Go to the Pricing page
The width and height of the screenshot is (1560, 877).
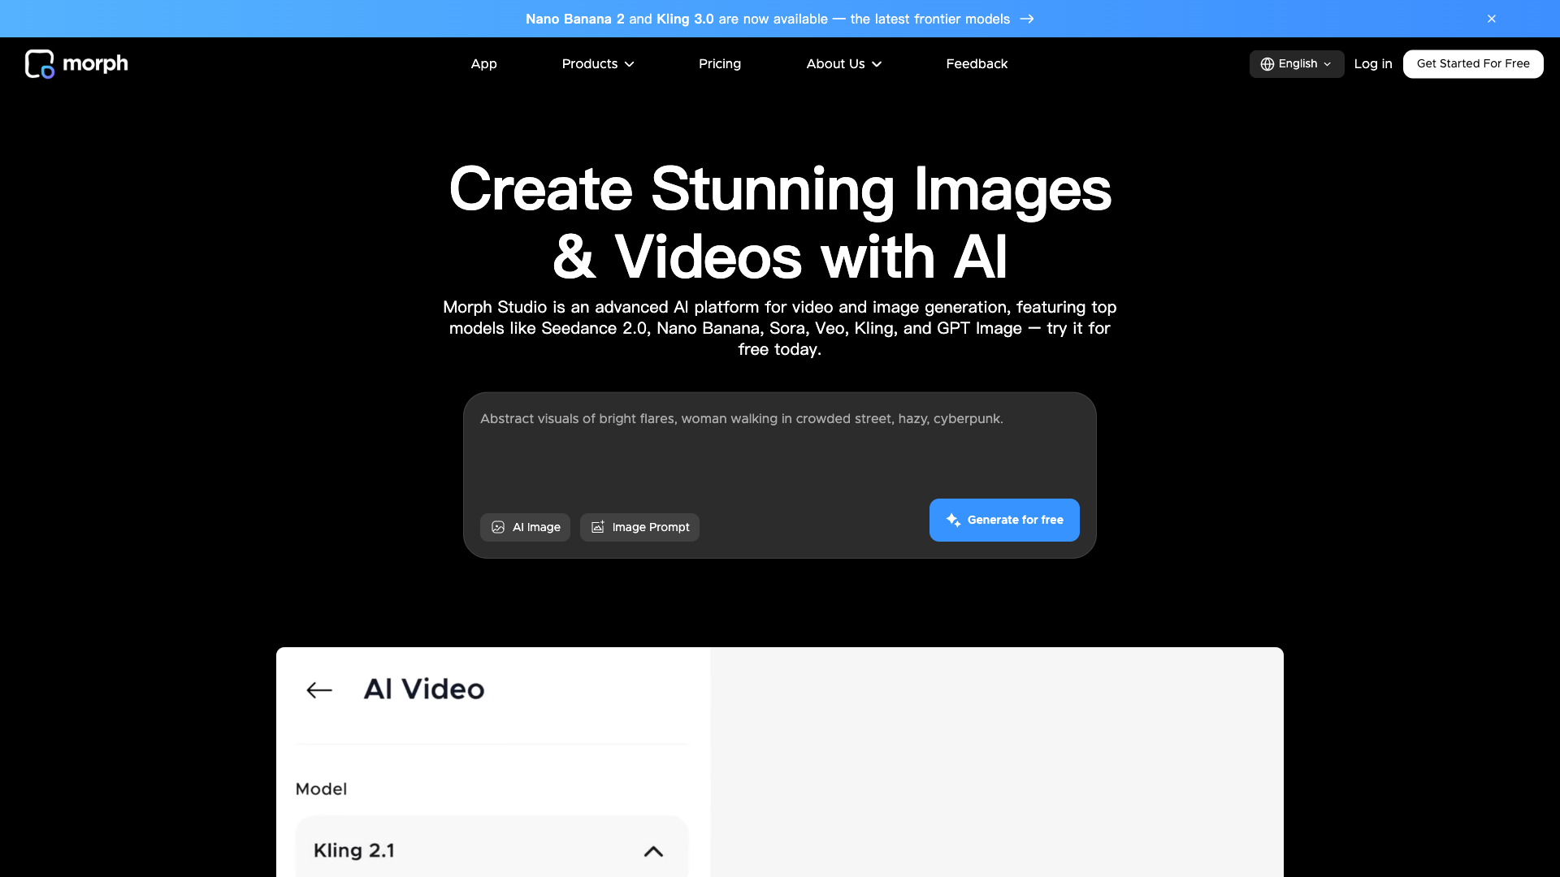(x=719, y=64)
